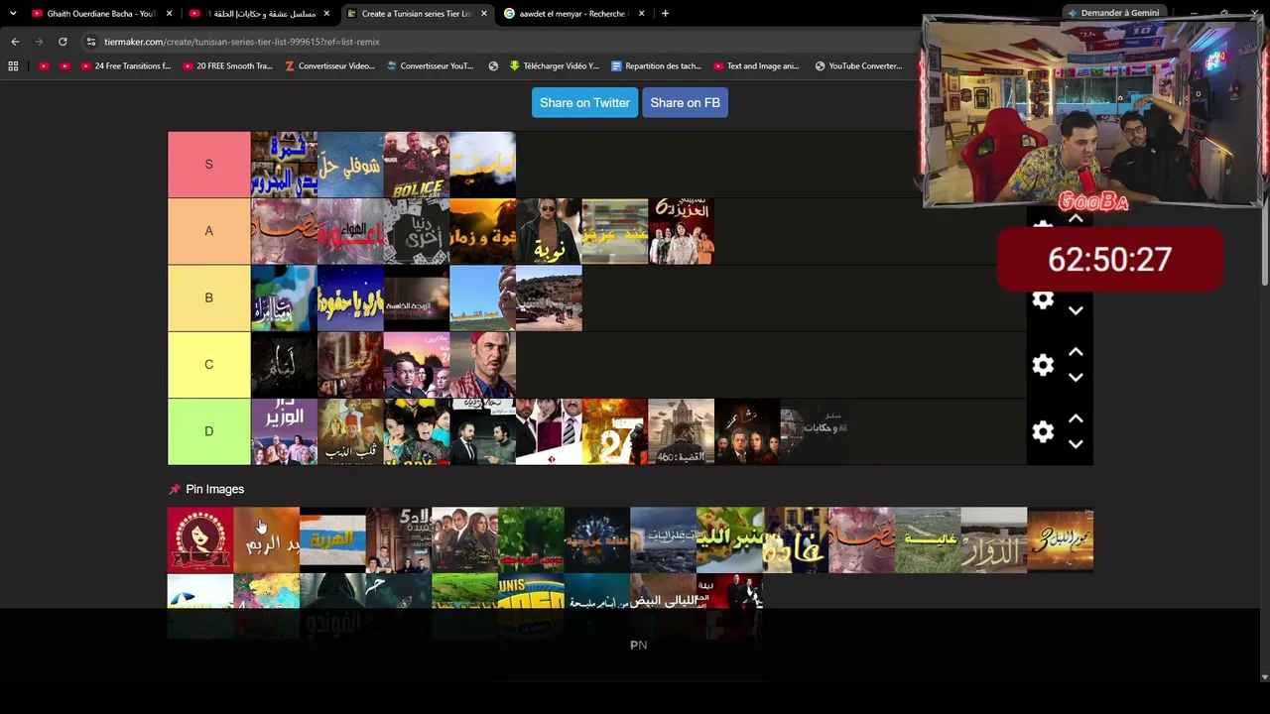Viewport: 1270px width, 714px height.
Task: Reload the TierMaker page
Action: [63, 42]
